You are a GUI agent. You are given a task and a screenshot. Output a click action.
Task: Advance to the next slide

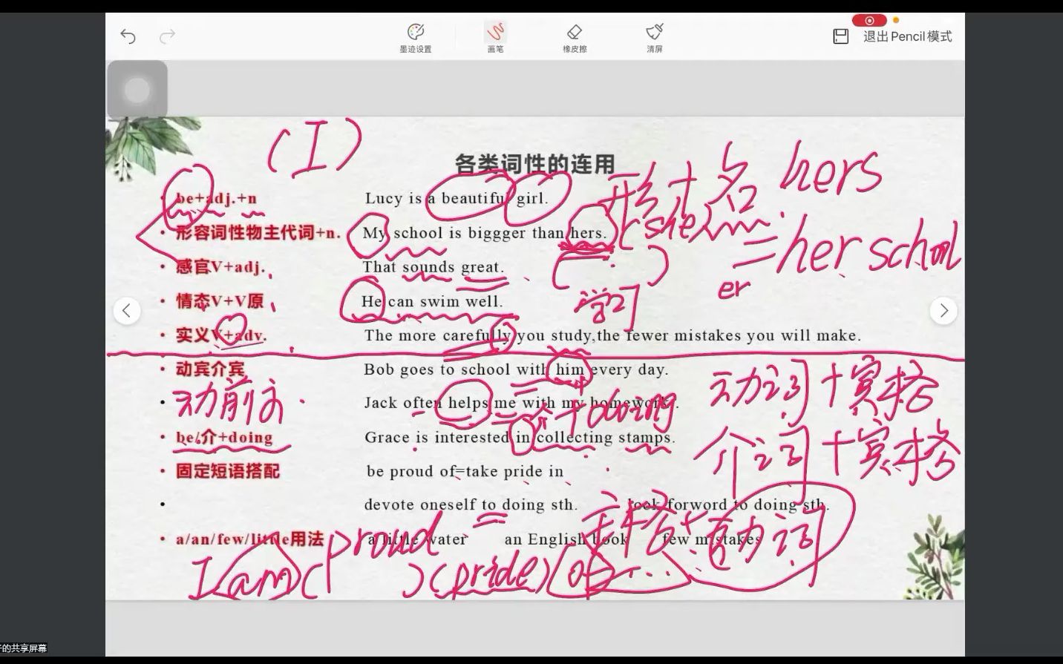click(943, 310)
